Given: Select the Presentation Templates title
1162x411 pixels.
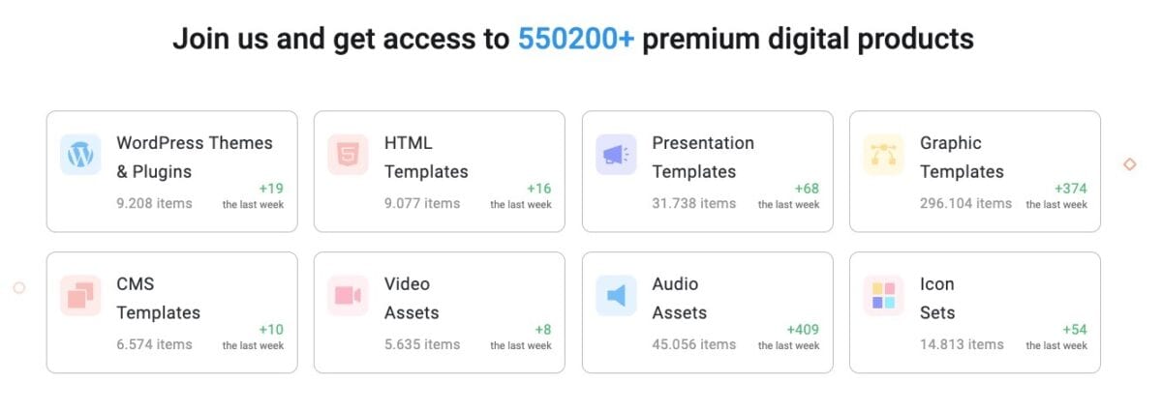Looking at the screenshot, I should [703, 157].
